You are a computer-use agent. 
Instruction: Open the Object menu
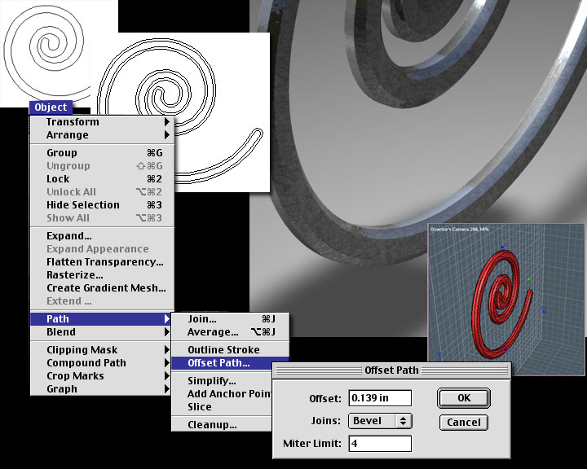point(51,107)
